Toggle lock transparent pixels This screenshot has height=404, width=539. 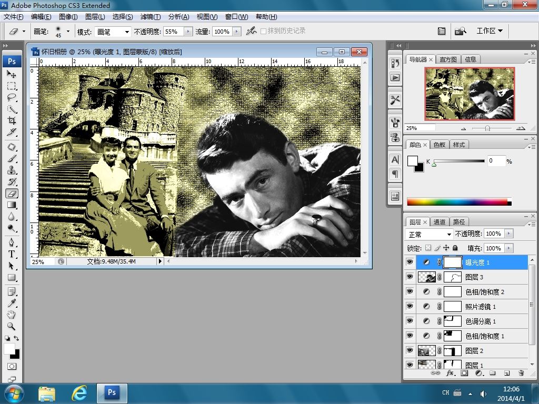[x=428, y=248]
